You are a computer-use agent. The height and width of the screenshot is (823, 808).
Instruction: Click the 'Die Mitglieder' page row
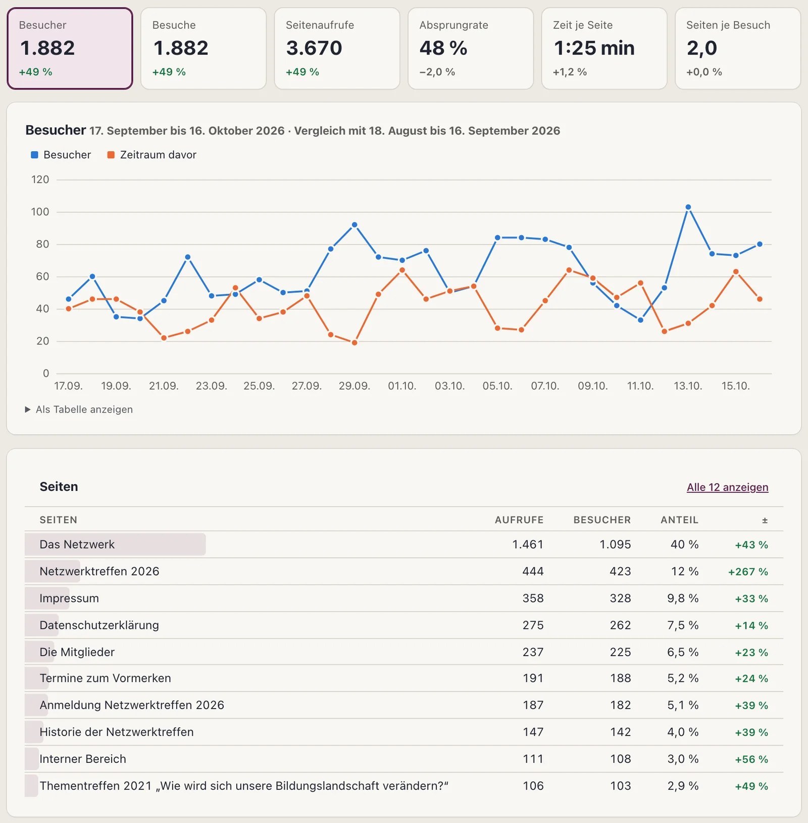coord(404,652)
